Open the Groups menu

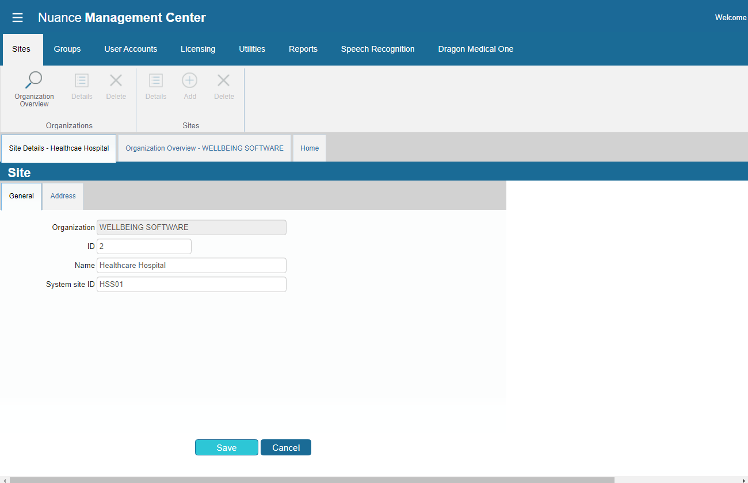67,49
